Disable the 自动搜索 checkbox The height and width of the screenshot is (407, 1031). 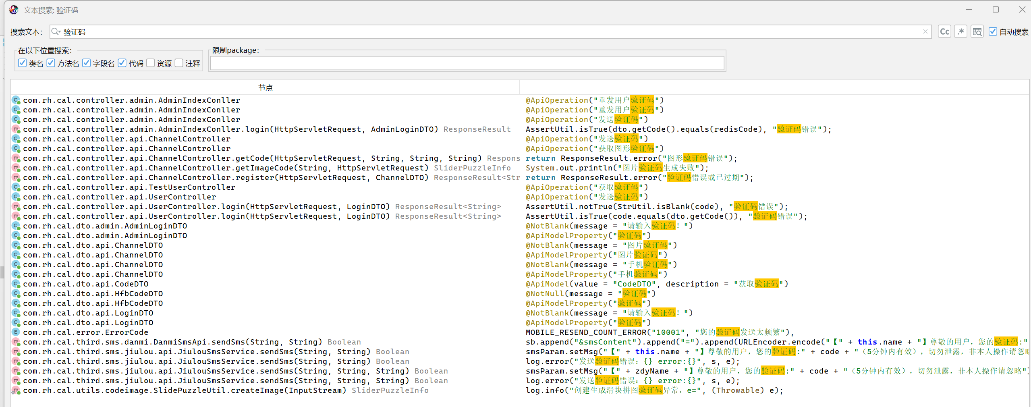(993, 32)
